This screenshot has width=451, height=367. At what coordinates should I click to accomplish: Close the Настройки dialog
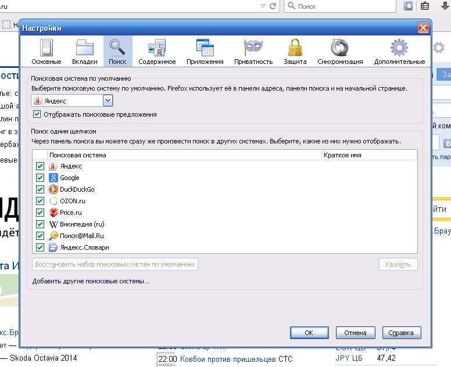pyautogui.click(x=423, y=28)
